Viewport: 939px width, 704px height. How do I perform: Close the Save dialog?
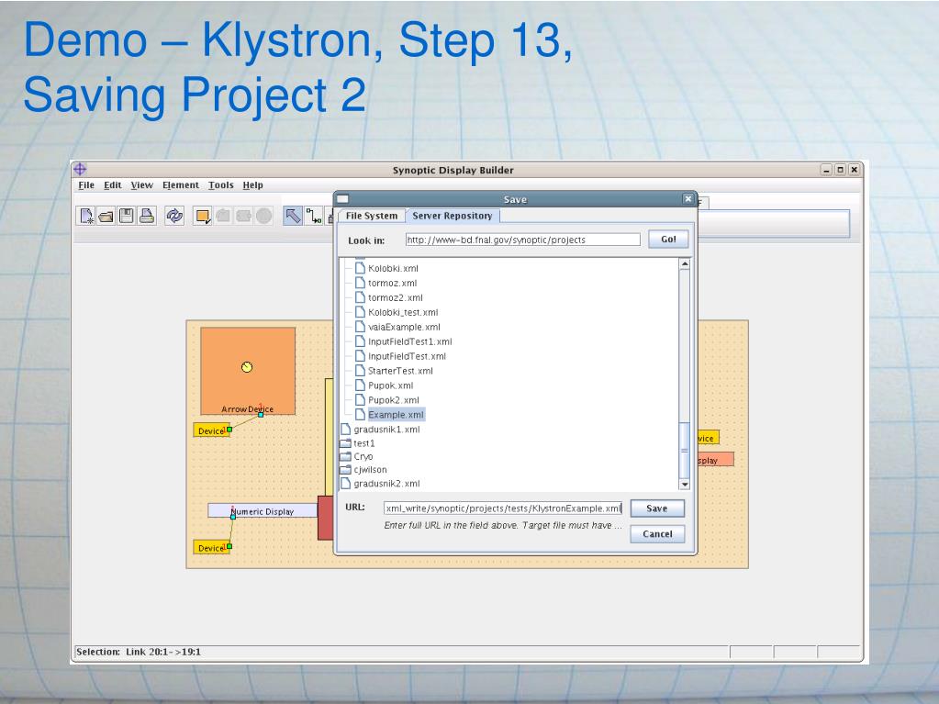pos(688,199)
